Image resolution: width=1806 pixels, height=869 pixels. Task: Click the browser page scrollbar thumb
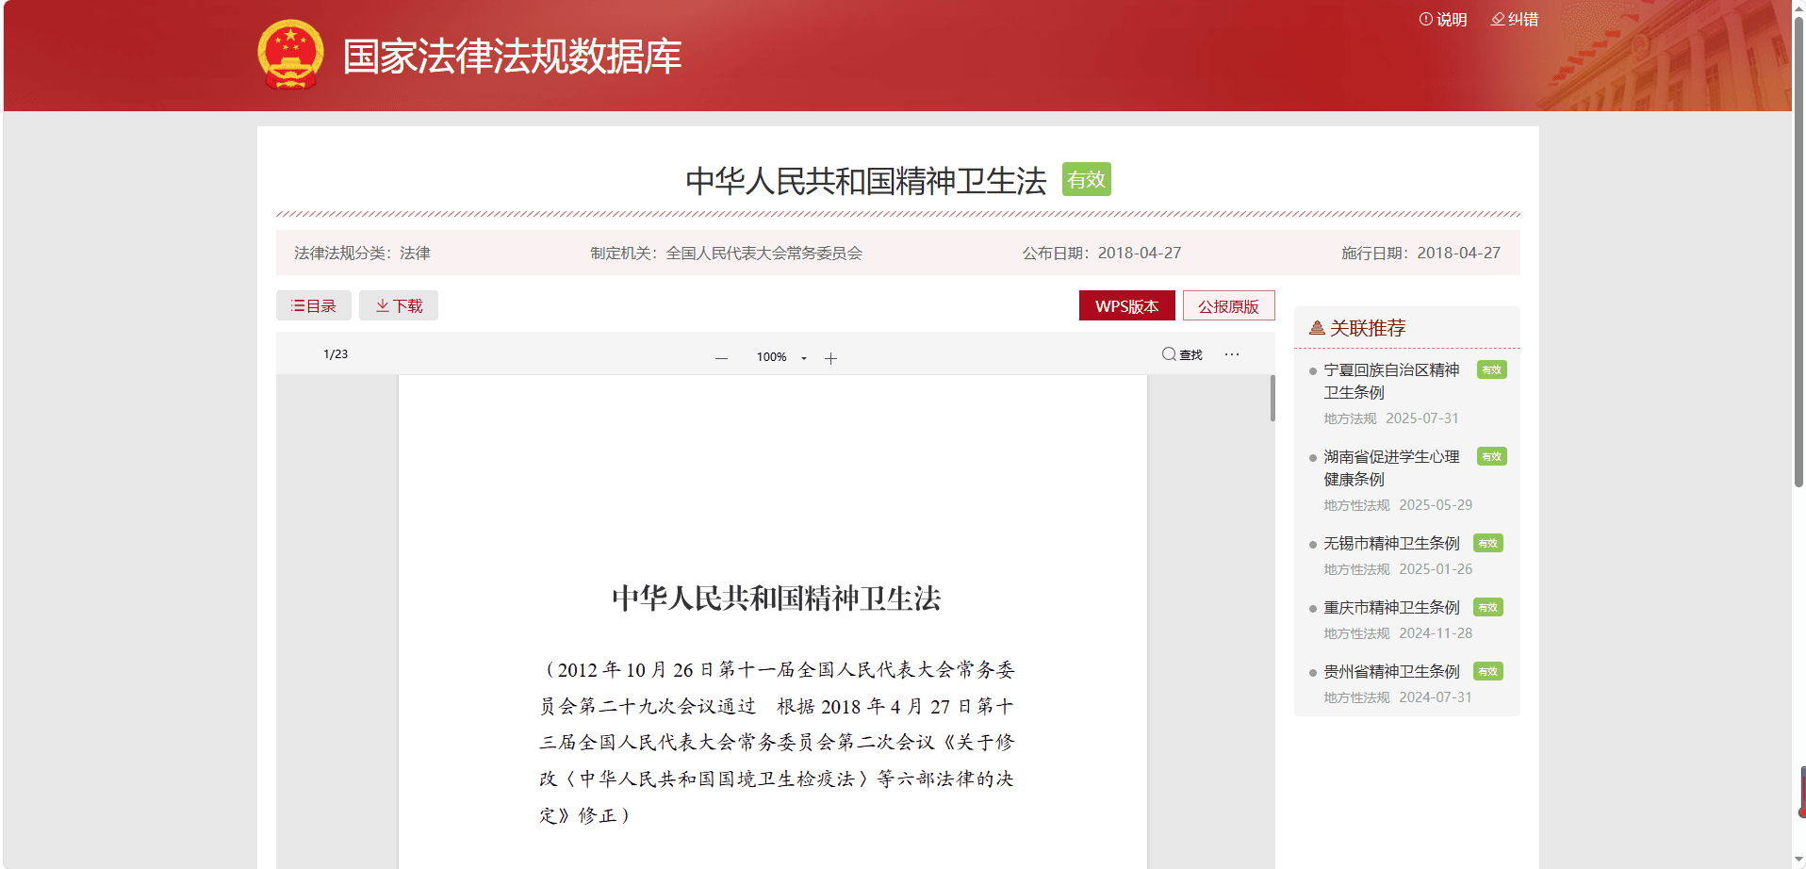tap(1798, 250)
